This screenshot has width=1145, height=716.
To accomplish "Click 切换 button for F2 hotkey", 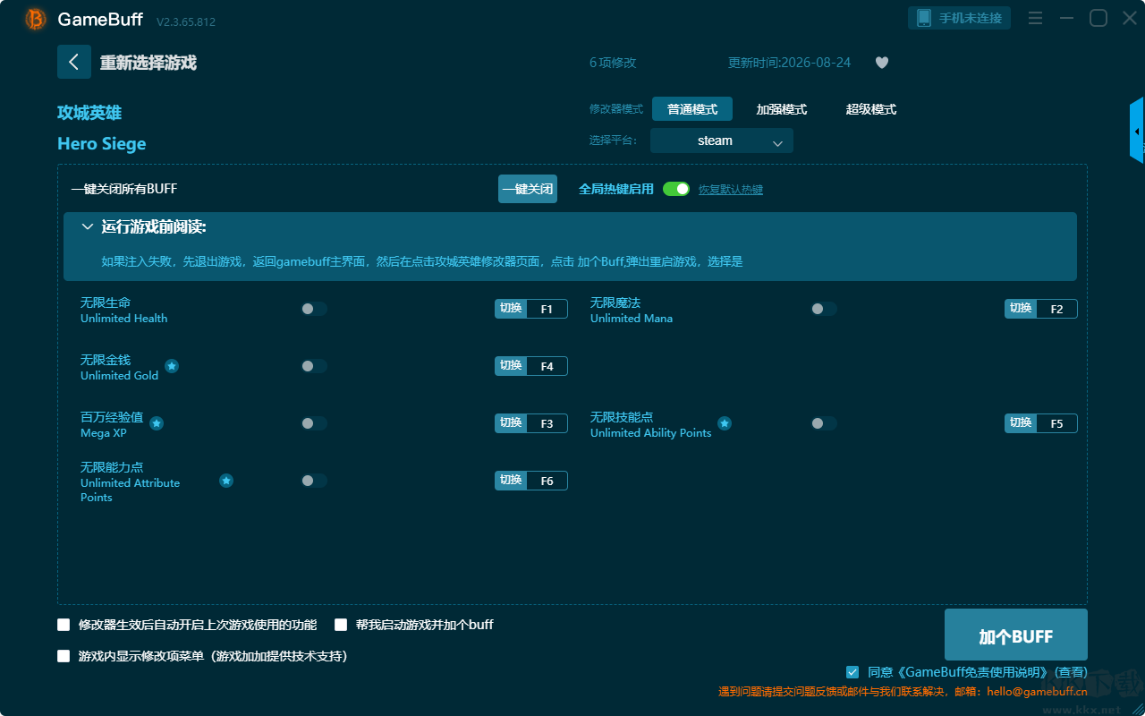I will [x=1021, y=309].
